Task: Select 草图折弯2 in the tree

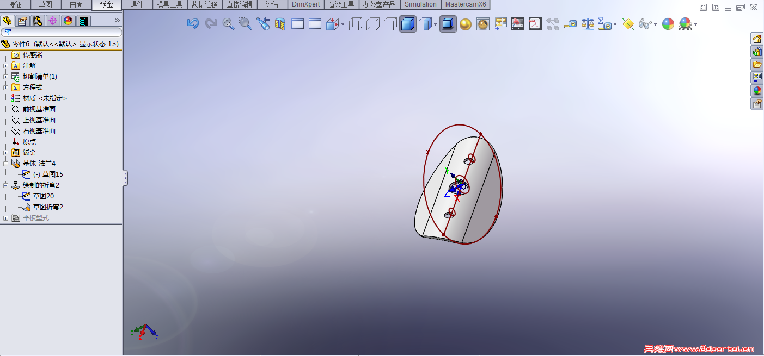Action: pyautogui.click(x=48, y=207)
